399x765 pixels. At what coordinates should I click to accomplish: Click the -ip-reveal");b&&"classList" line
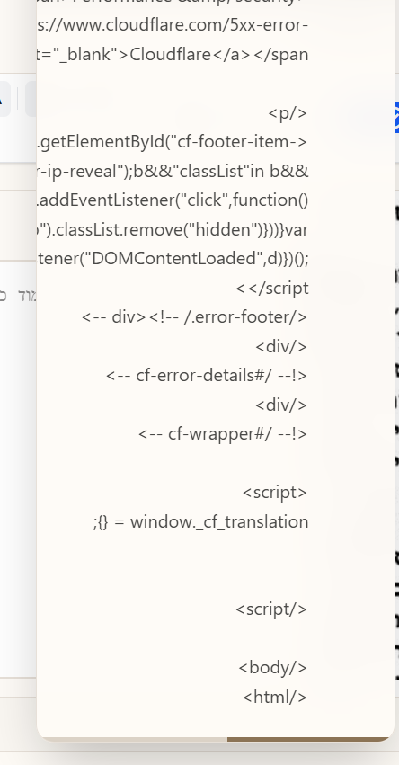click(x=173, y=171)
